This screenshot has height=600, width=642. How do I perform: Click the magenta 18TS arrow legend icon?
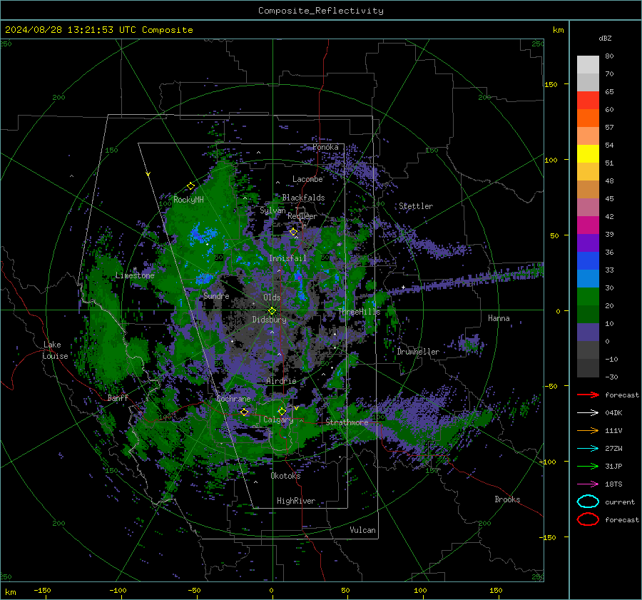click(x=588, y=484)
